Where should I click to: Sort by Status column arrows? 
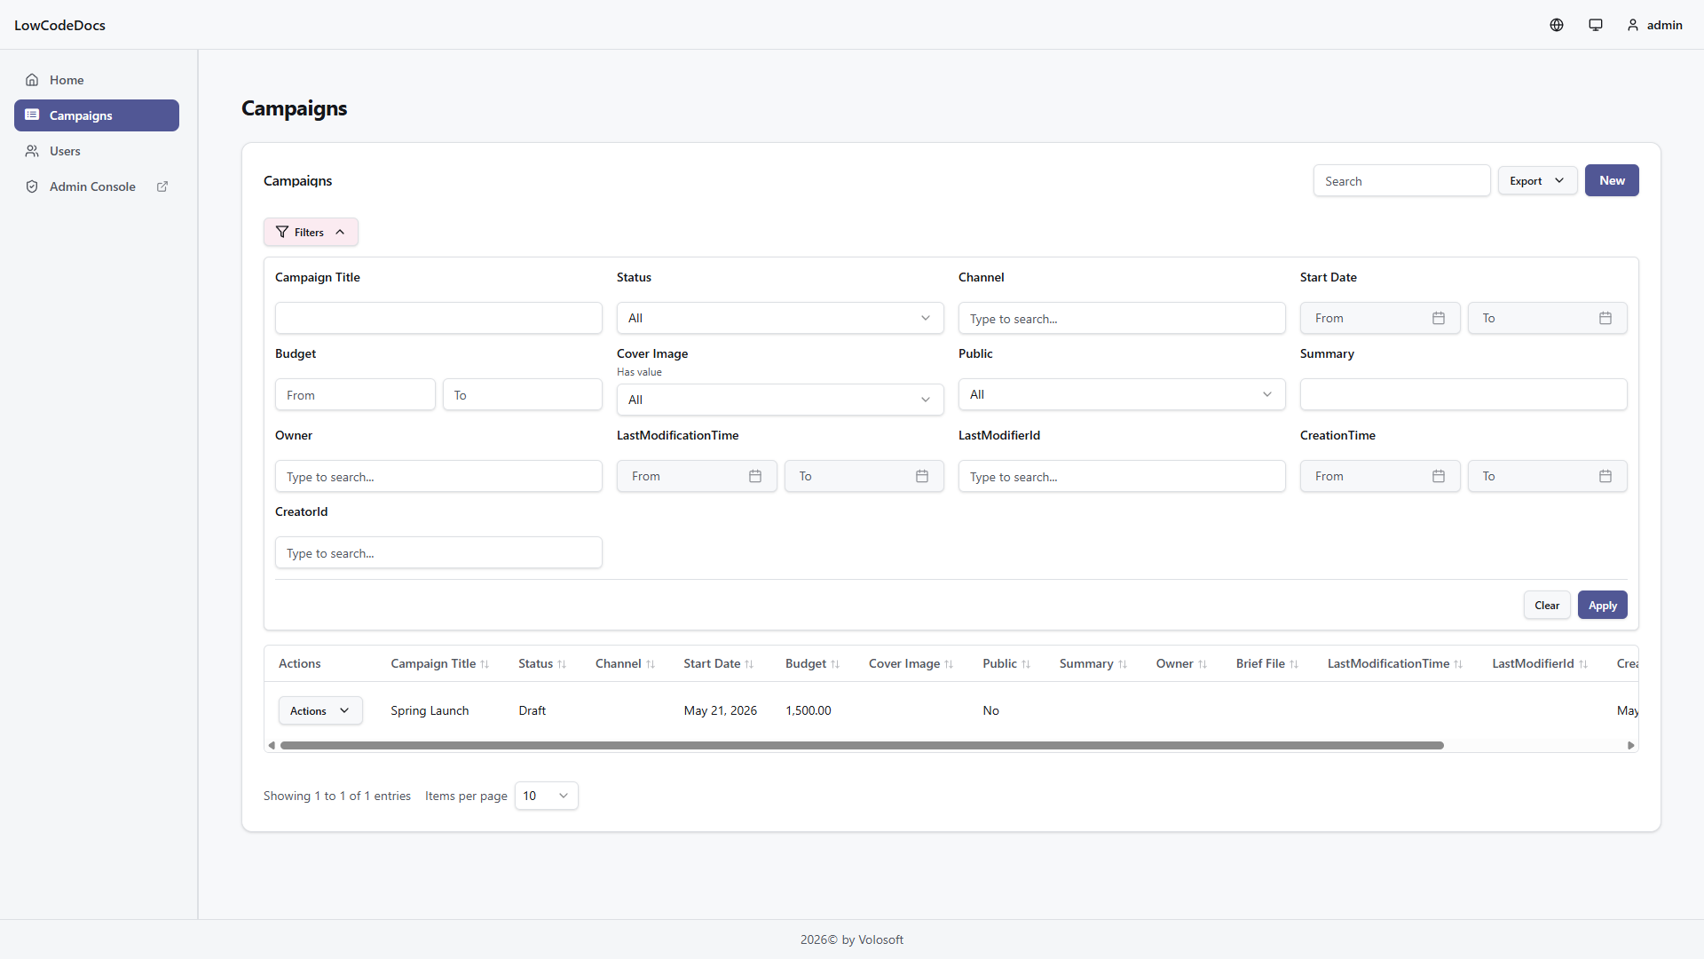[562, 664]
